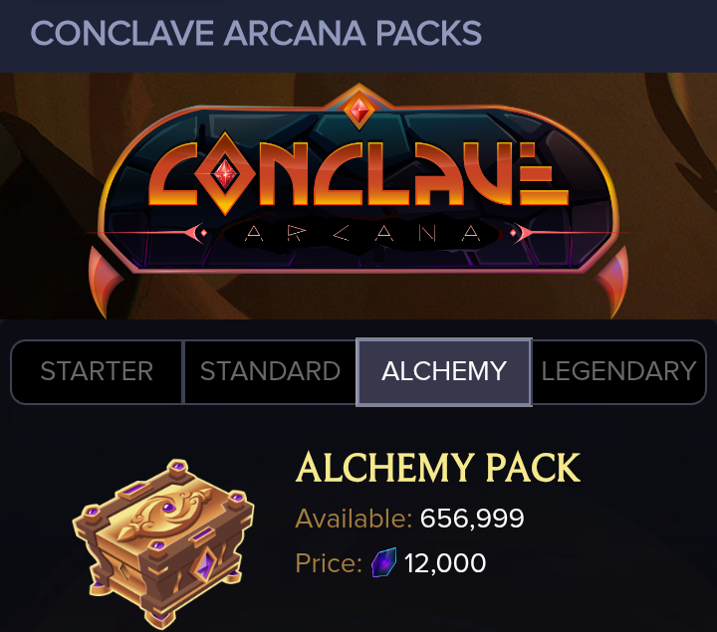This screenshot has width=717, height=632.
Task: Click the purple crystal currency icon
Action: pos(383,562)
